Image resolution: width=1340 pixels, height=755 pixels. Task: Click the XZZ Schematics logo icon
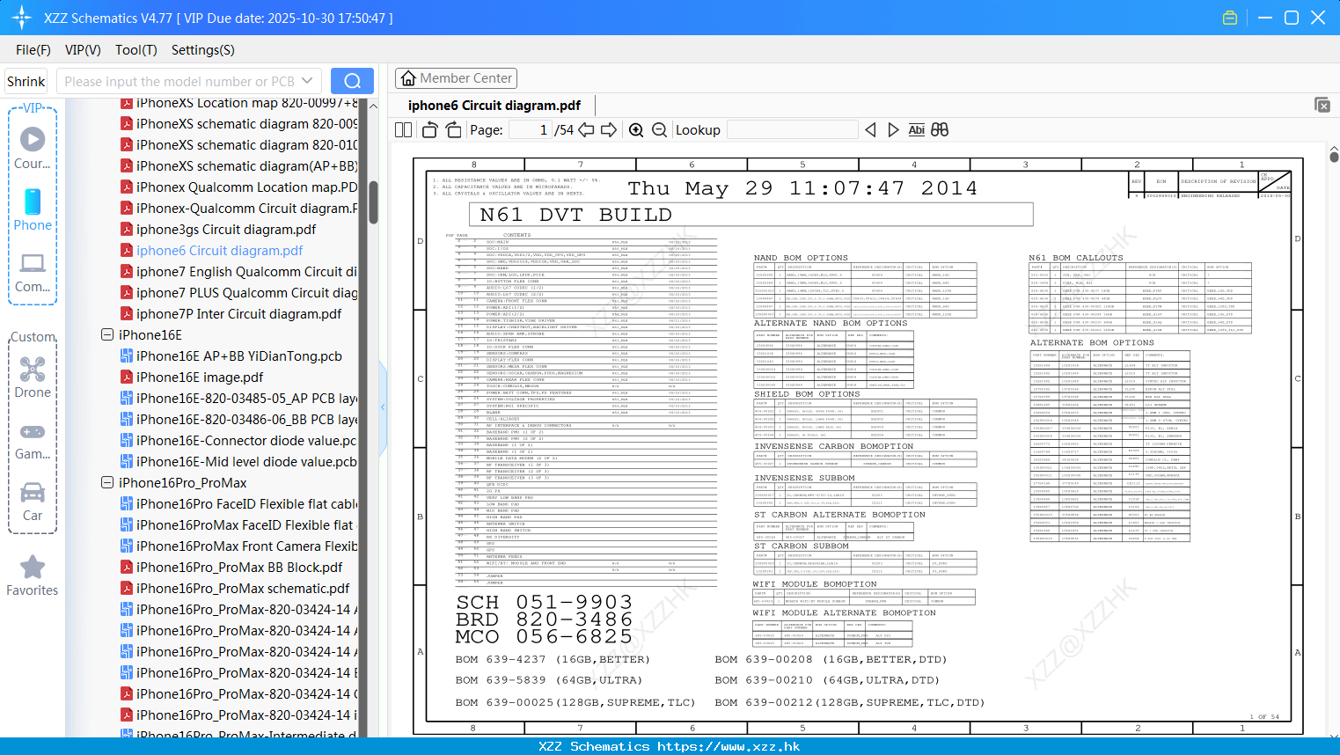tap(22, 18)
